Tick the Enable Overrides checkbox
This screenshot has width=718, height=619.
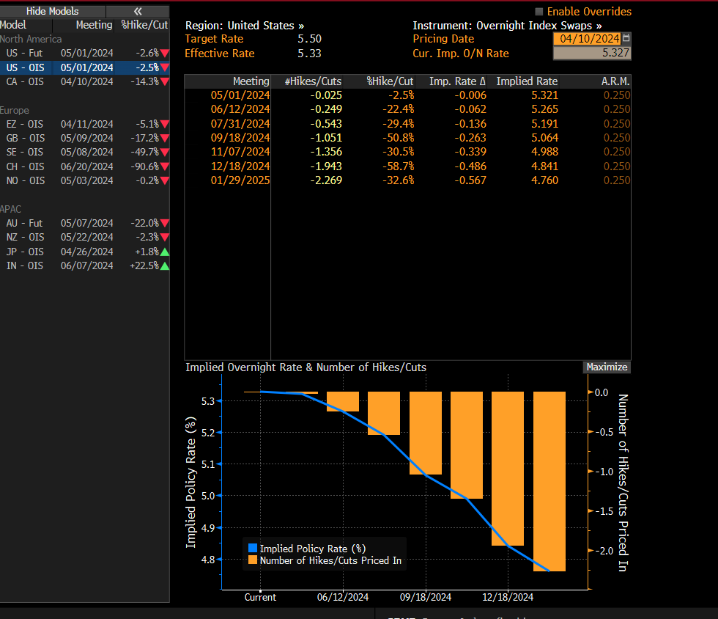click(x=539, y=12)
